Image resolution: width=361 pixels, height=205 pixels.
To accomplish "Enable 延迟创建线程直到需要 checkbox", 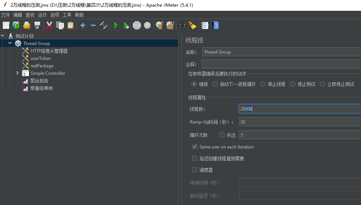I will (195, 158).
